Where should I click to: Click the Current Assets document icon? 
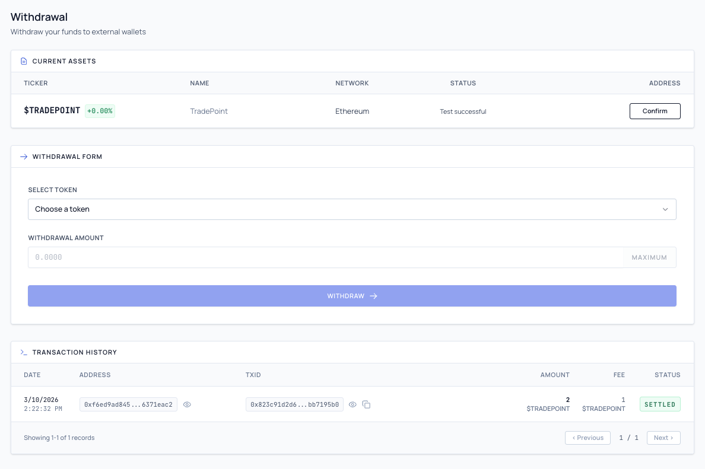24,61
